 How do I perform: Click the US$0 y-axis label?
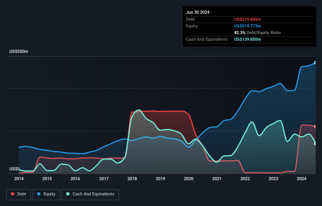15,169
